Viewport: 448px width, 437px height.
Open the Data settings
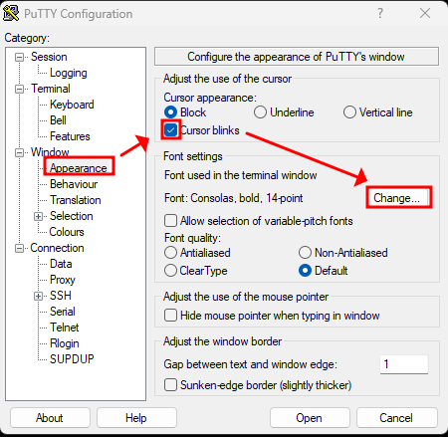coord(61,264)
